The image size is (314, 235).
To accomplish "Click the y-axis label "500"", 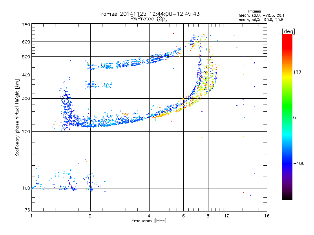I will point(26,57).
